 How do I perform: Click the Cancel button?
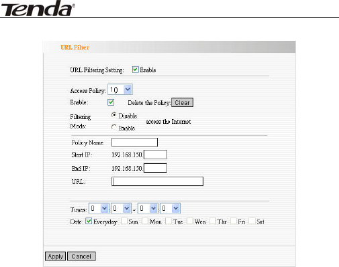[81, 256]
